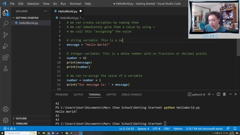Screen dimensions: 240x135
Task: Open launch profile dropdown beside plus icon
Action: 213,94
